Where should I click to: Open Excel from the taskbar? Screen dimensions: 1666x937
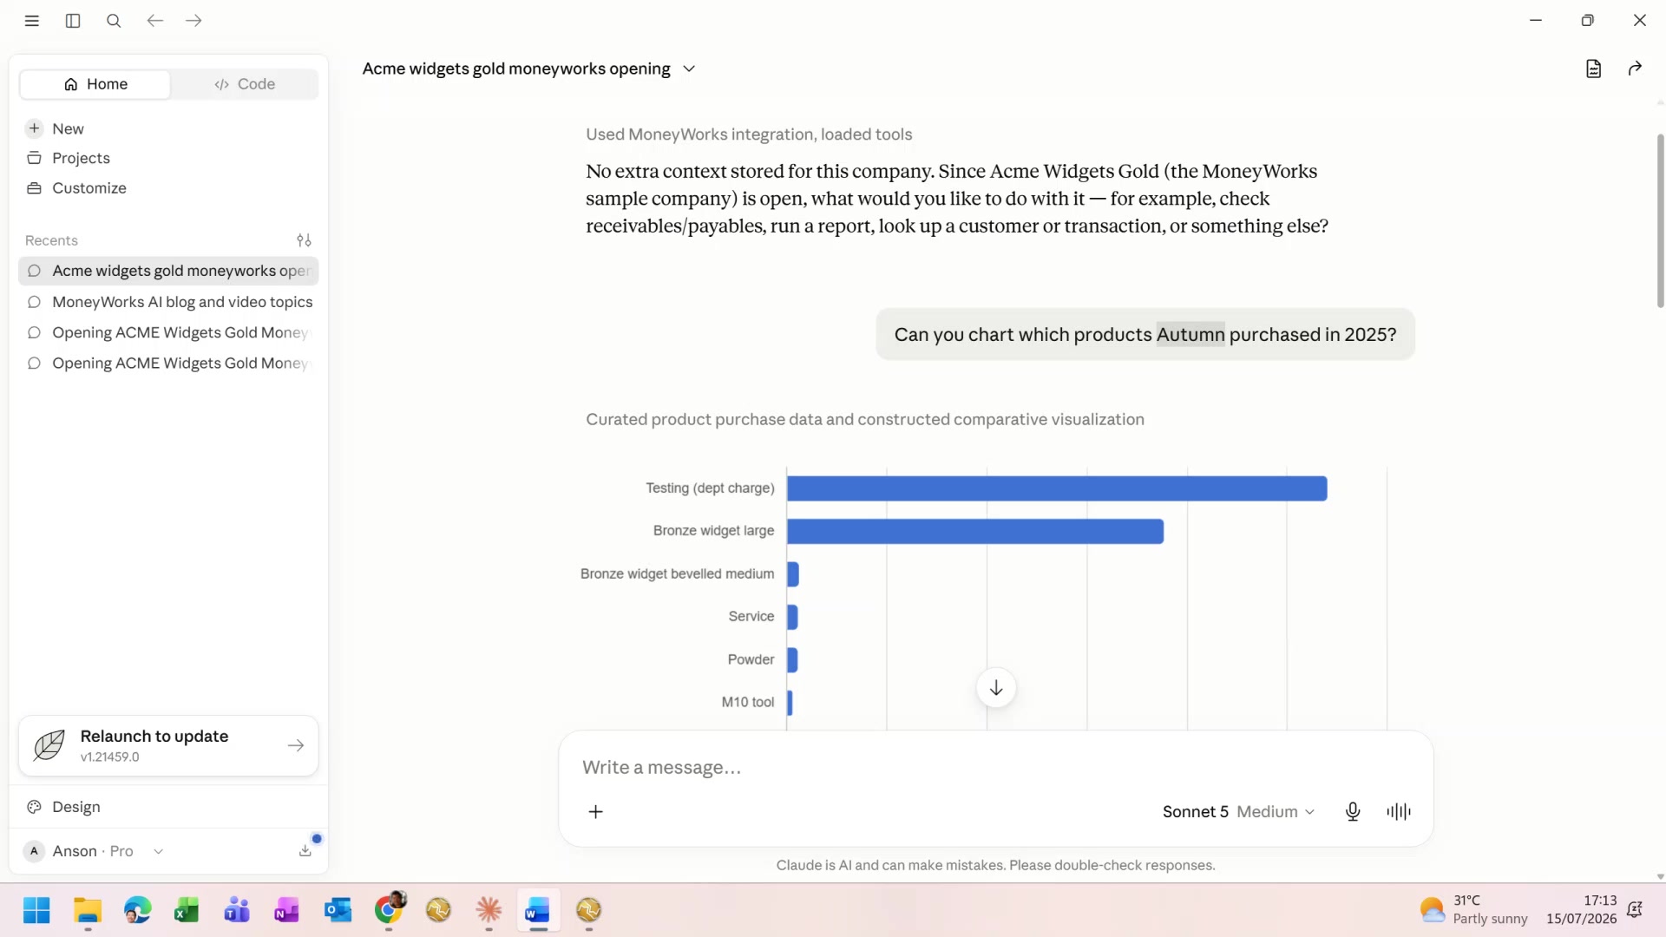pos(187,910)
